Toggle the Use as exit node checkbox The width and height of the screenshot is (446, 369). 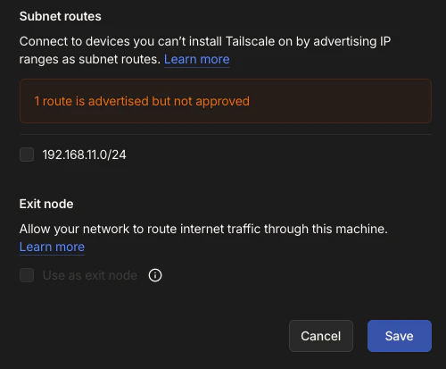coord(27,275)
